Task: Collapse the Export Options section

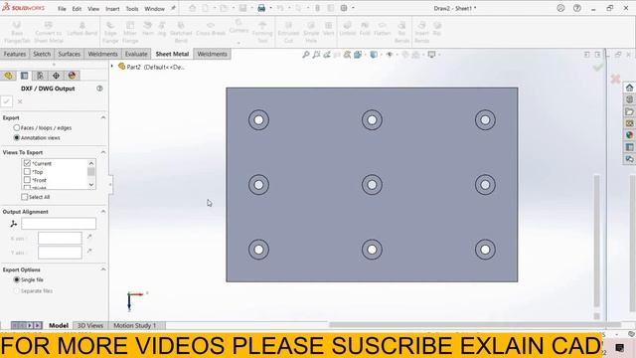Action: pos(103,269)
